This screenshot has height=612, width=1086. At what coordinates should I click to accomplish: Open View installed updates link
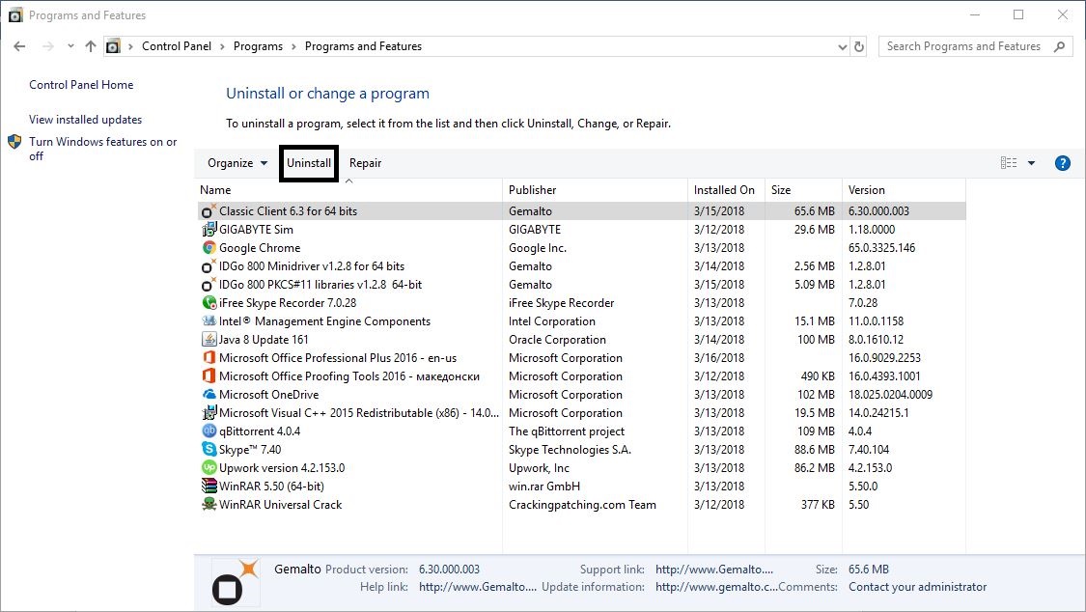pos(85,119)
